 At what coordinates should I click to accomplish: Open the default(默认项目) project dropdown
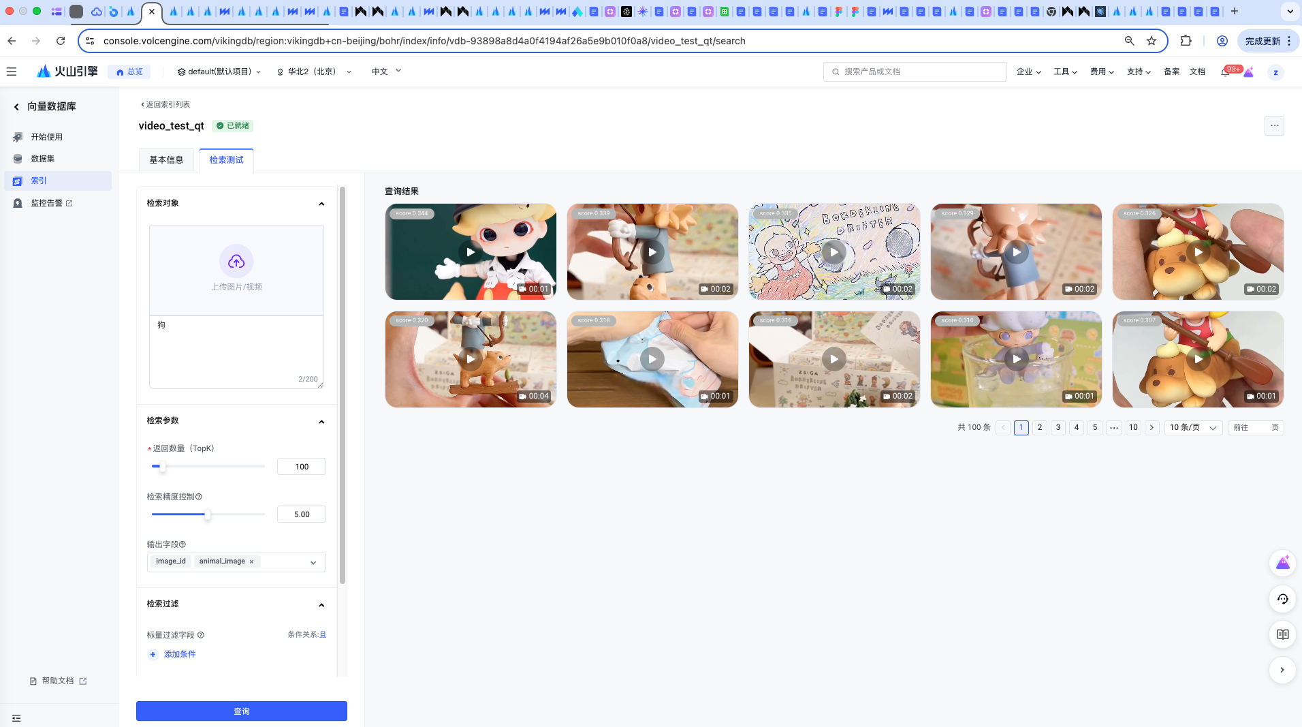tap(219, 72)
